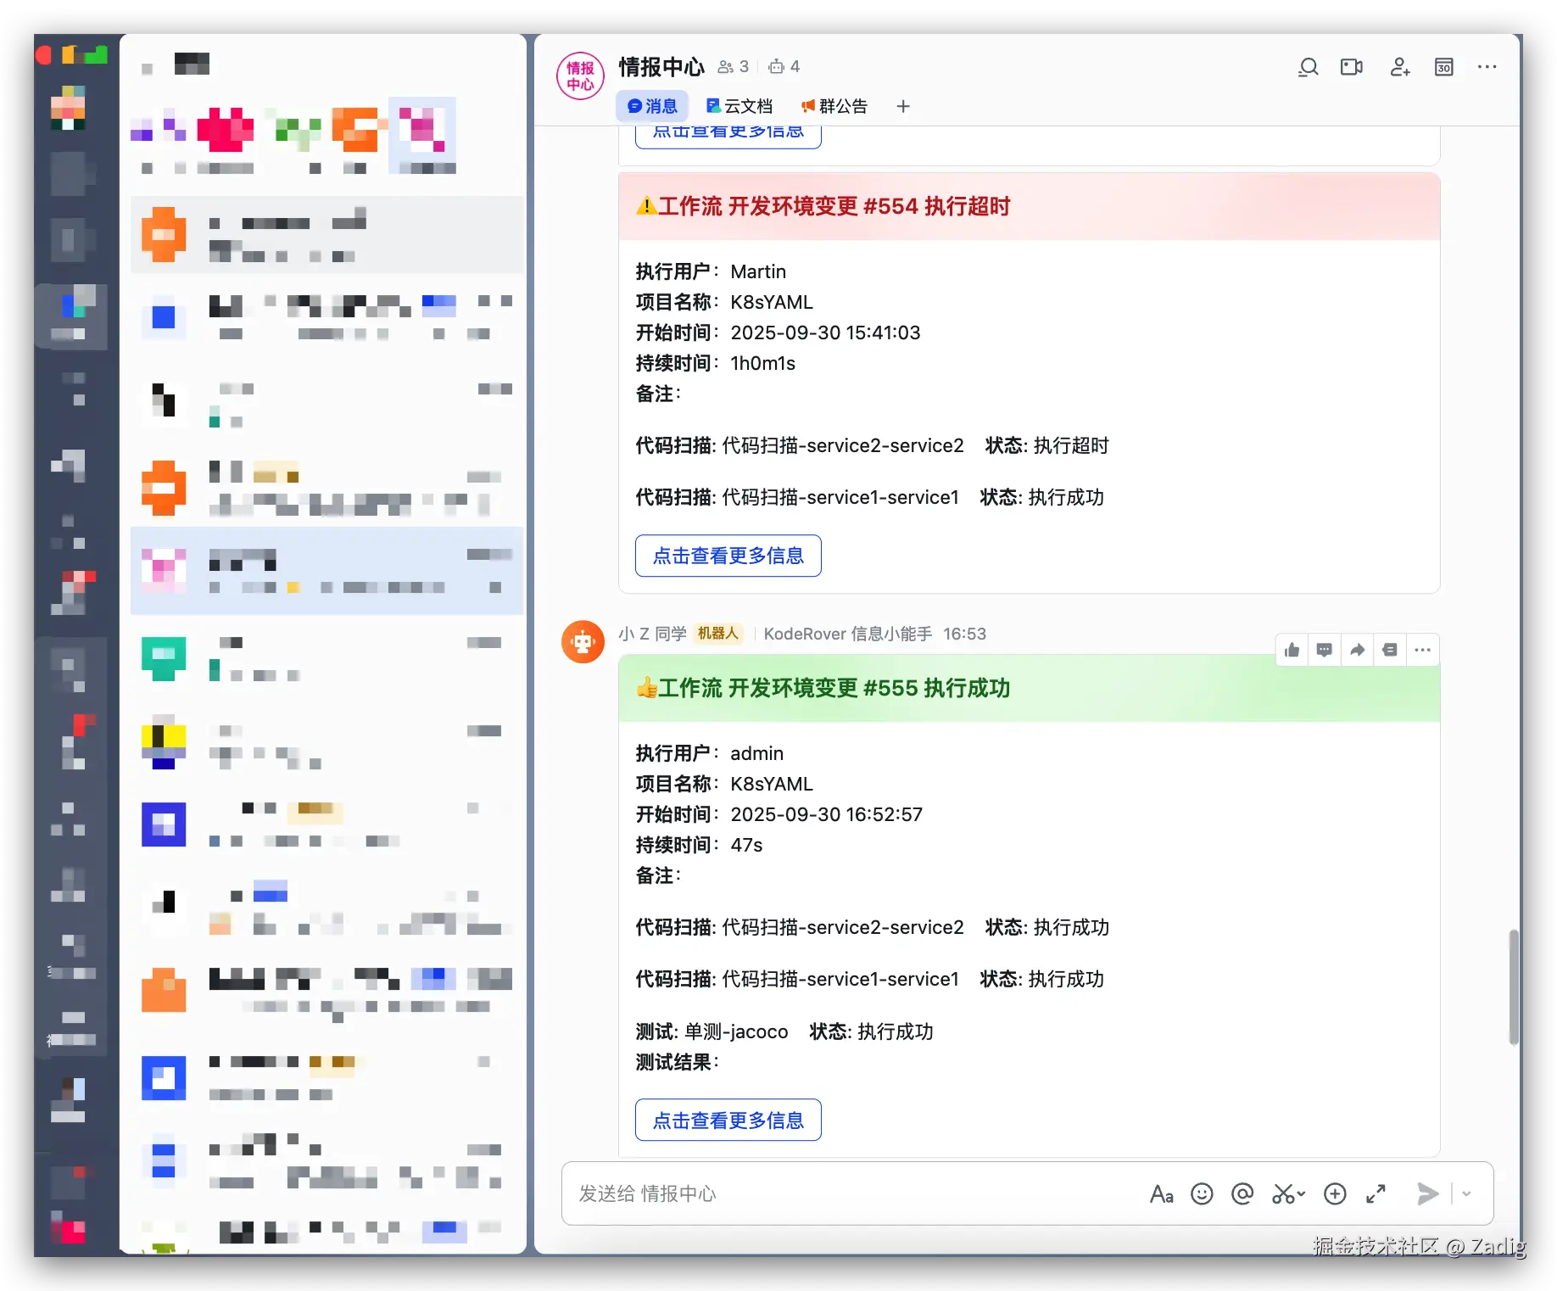The height and width of the screenshot is (1291, 1557).
Task: Open send options dropdown arrow
Action: (x=1466, y=1194)
